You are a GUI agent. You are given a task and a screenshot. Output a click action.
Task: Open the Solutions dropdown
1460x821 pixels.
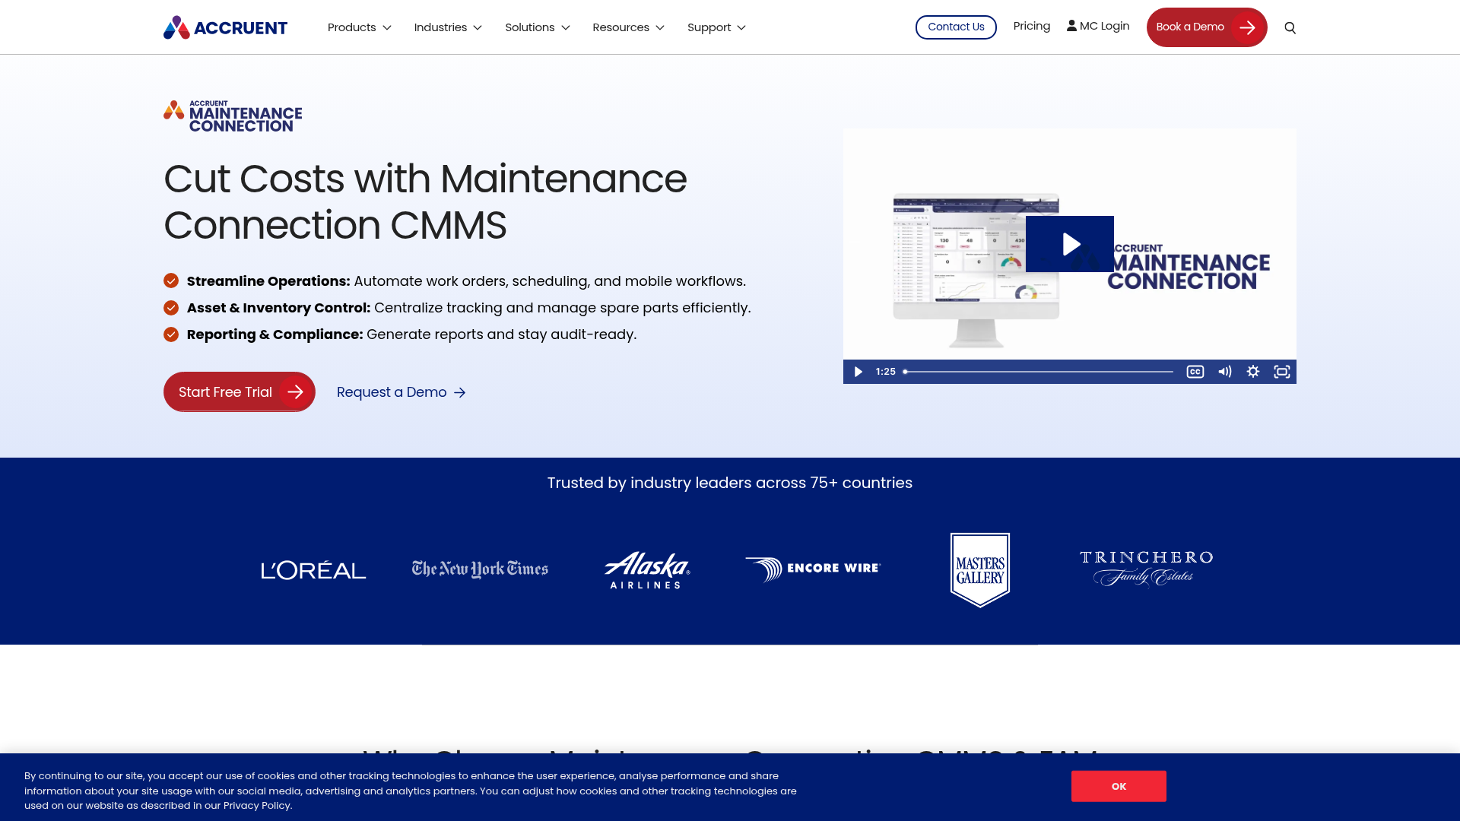pyautogui.click(x=537, y=27)
